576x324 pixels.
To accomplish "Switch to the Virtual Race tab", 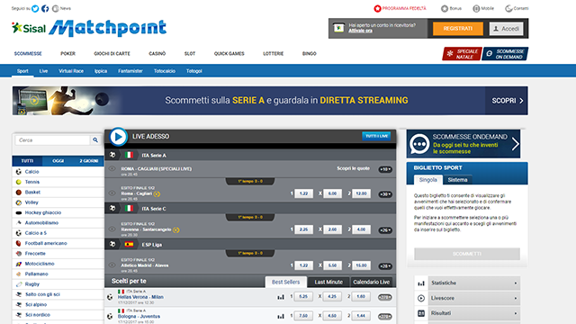I will pos(71,71).
